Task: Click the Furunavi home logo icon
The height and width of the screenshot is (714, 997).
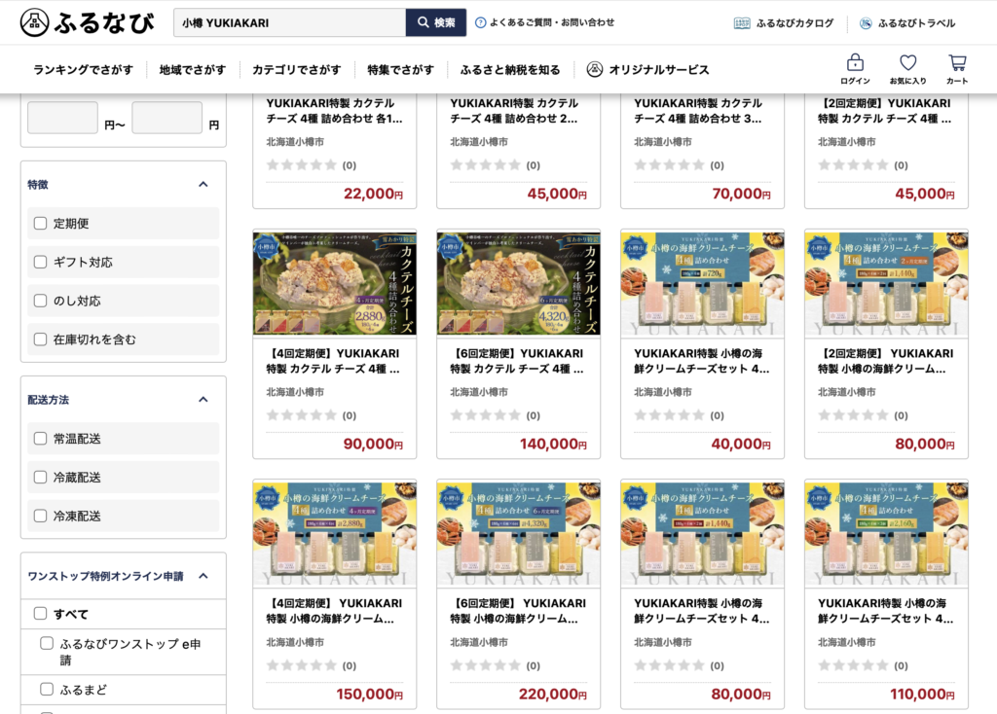Action: (34, 23)
